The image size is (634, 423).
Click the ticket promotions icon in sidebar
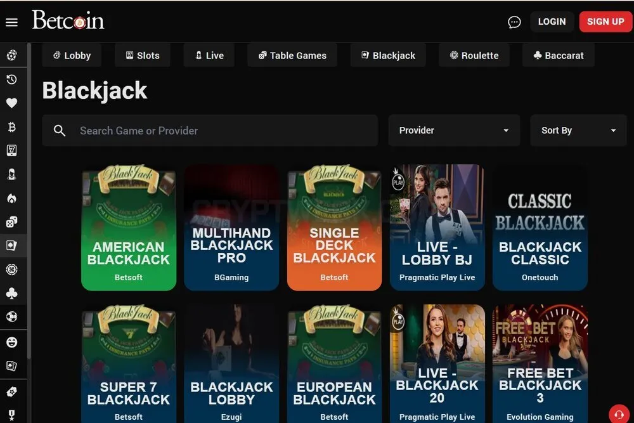pyautogui.click(x=11, y=391)
